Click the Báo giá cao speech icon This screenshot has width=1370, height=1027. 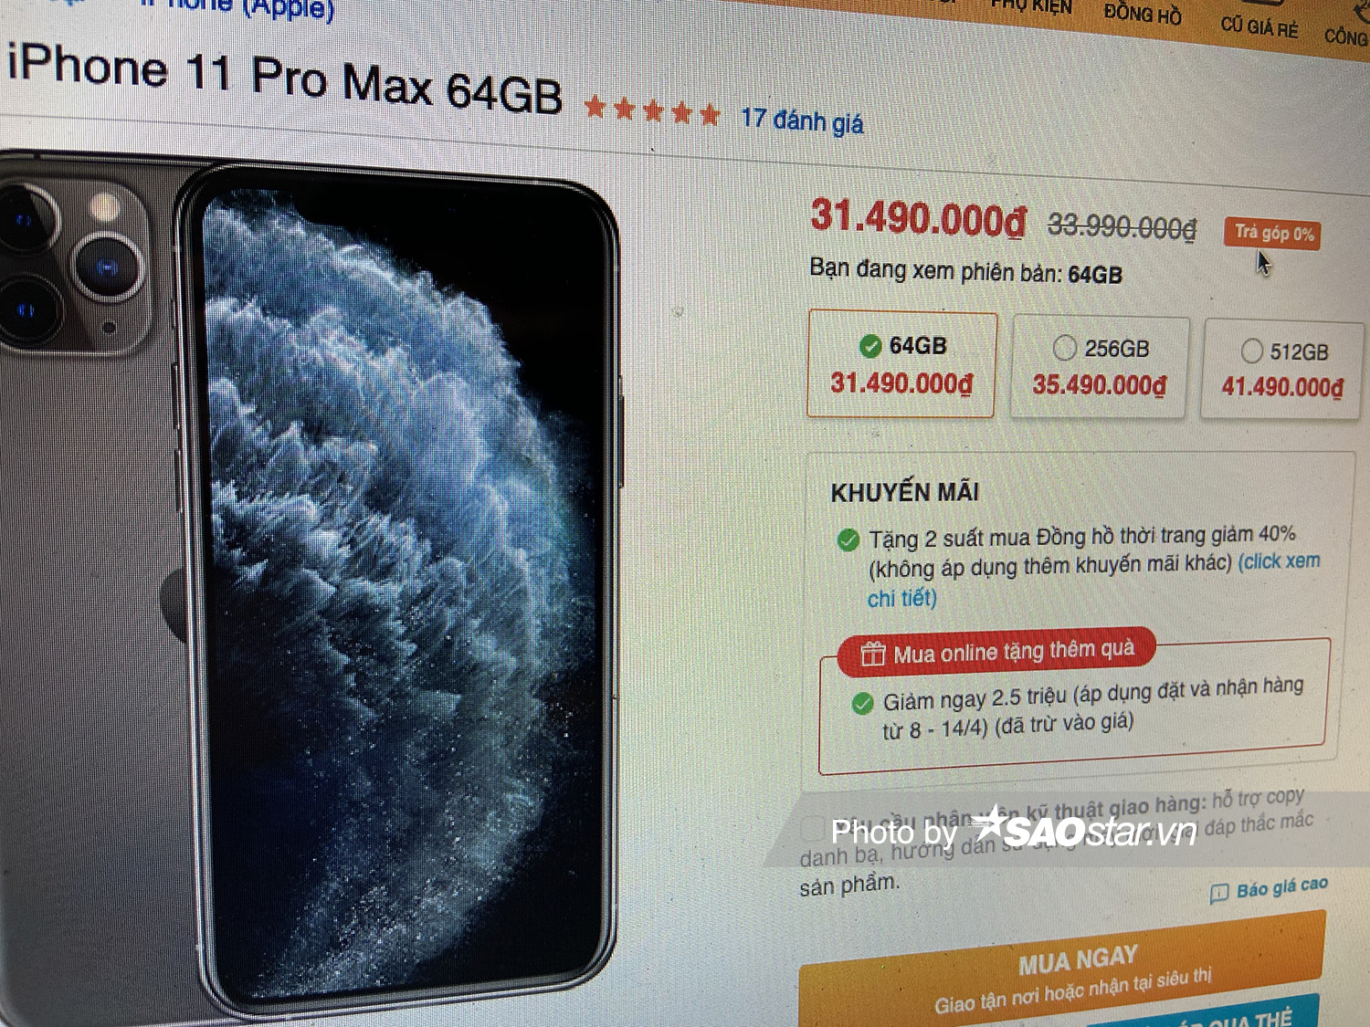[1218, 894]
